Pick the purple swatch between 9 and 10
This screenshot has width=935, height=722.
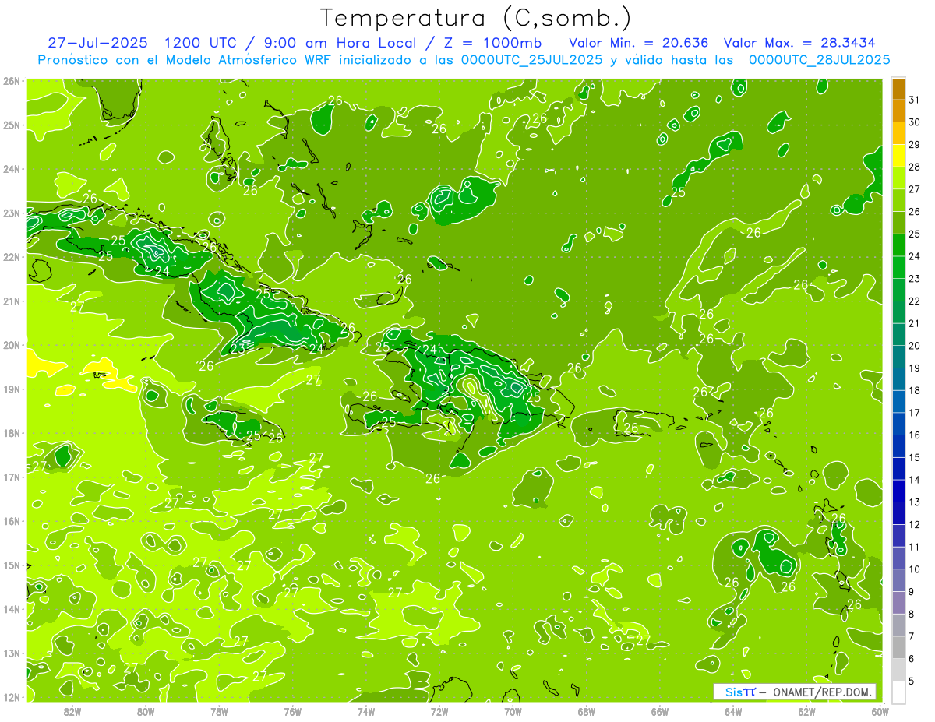(x=898, y=580)
